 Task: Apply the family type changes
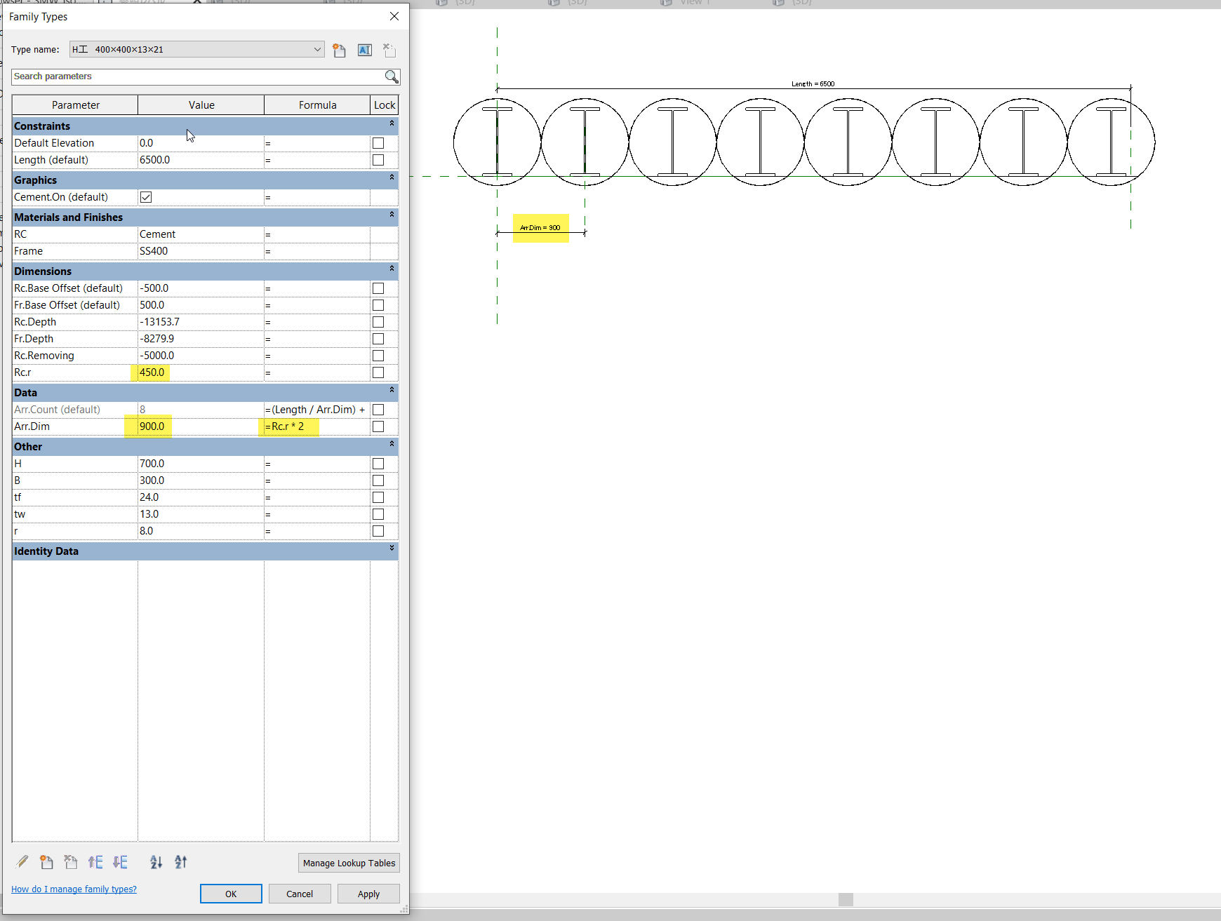[368, 893]
